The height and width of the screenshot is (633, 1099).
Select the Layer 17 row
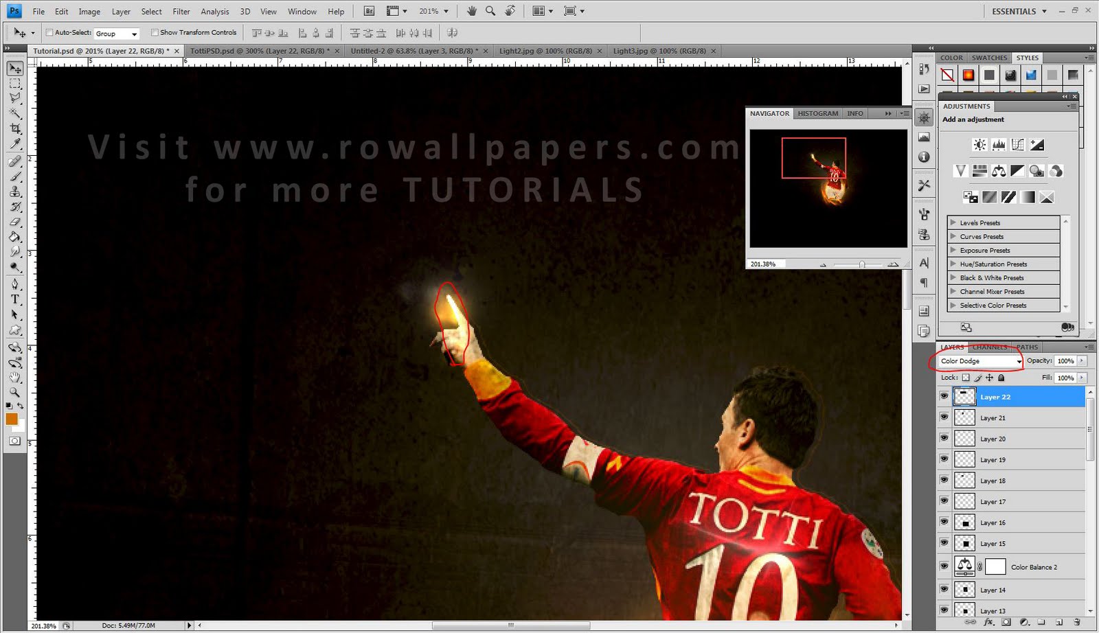coord(1010,501)
